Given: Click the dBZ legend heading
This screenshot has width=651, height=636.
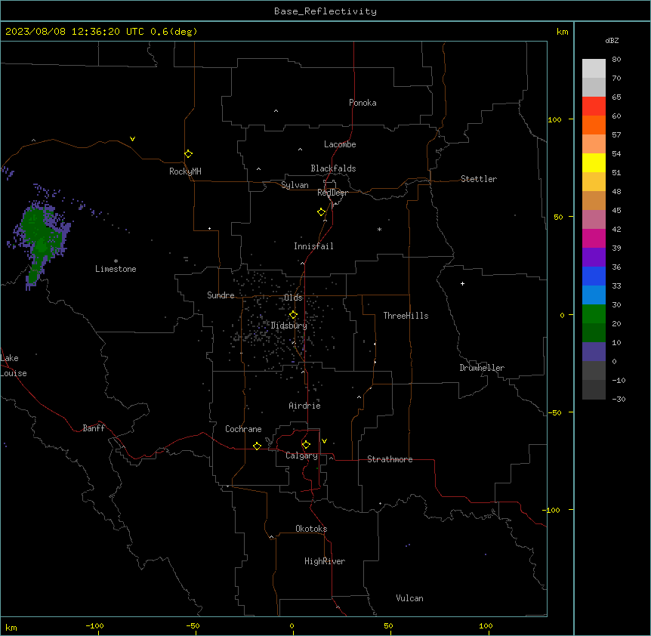Looking at the screenshot, I should click(x=612, y=41).
